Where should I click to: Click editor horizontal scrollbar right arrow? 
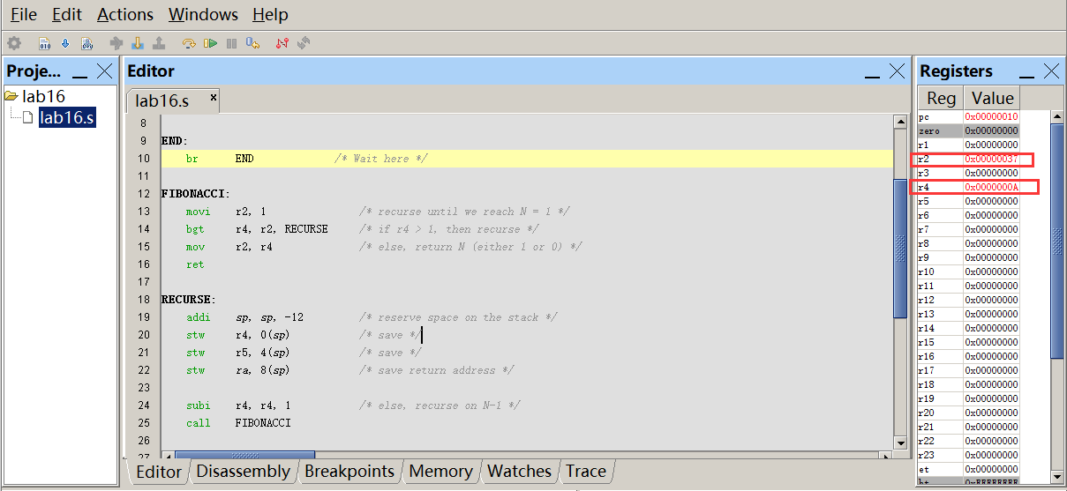point(886,456)
